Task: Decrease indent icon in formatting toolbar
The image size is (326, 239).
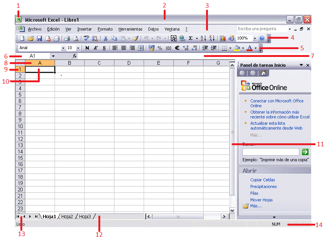Action: 205,48
